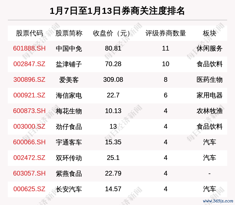Click broker count 10 for 盐津铺子
Viewport: 235px width, 205px height.
(166, 64)
